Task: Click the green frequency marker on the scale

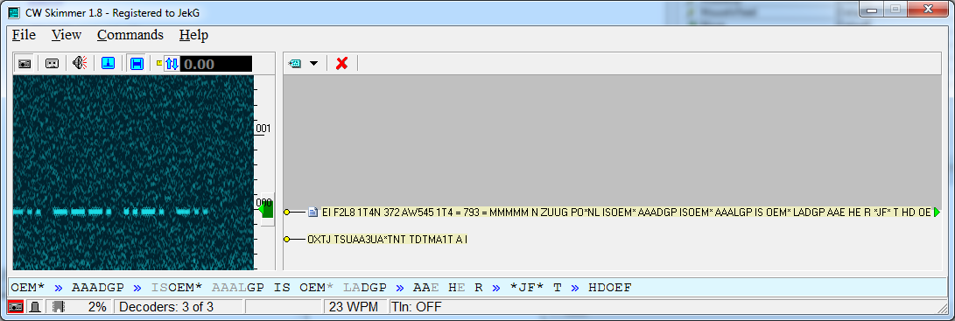Action: (x=265, y=210)
